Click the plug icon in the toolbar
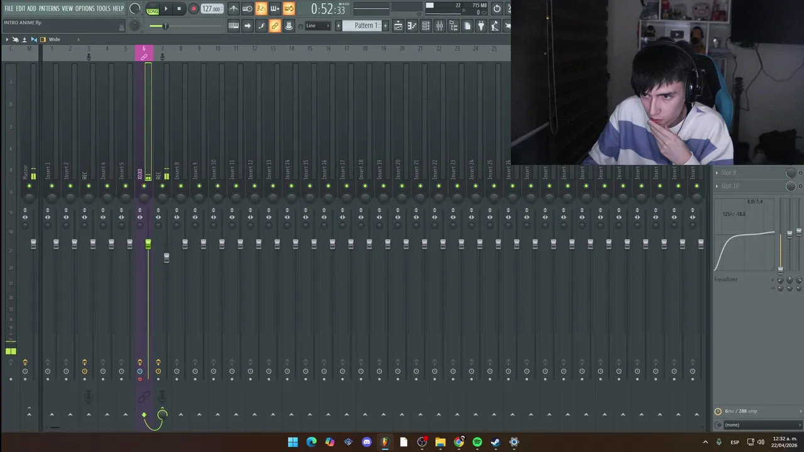804x452 pixels. tap(481, 26)
